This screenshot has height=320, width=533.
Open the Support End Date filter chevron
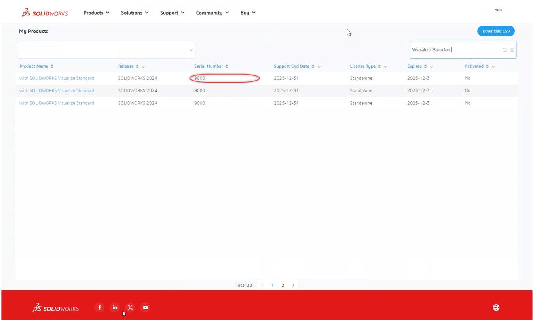click(319, 66)
